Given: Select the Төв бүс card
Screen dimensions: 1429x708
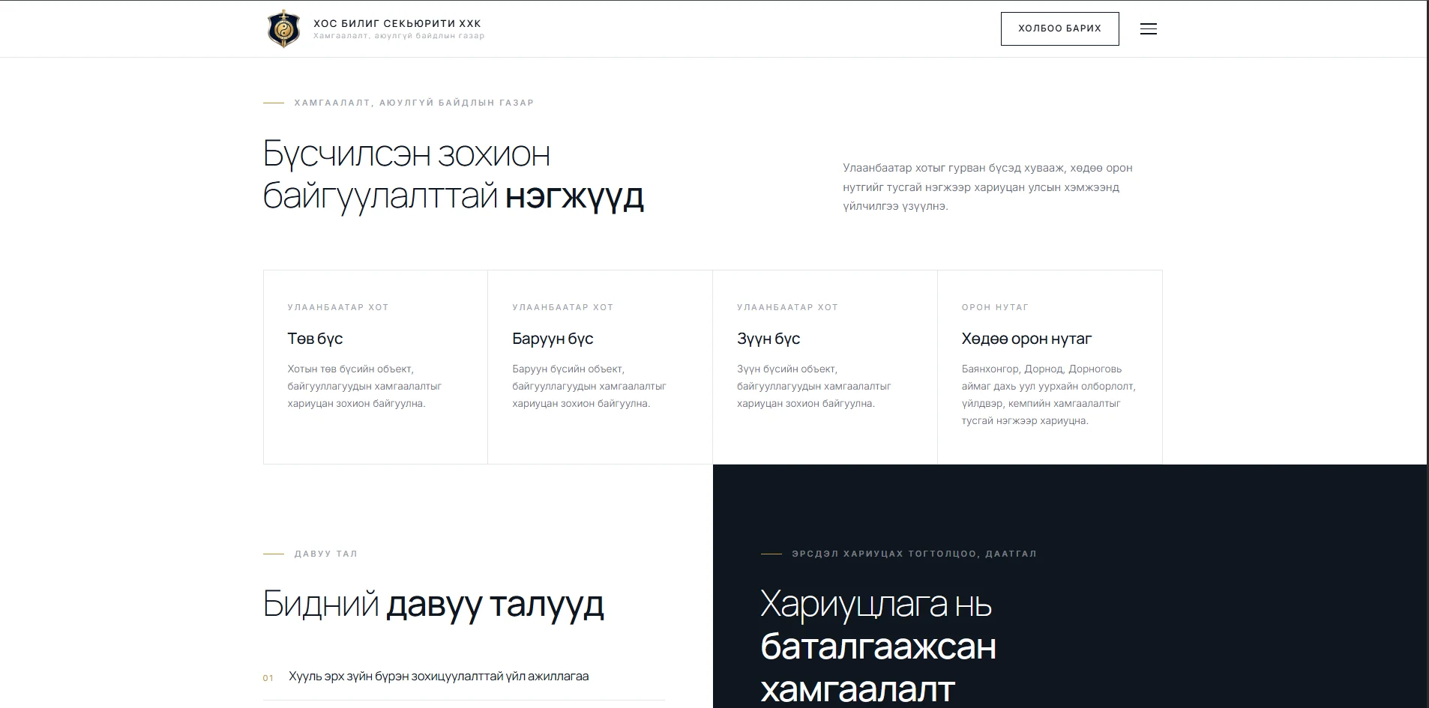Looking at the screenshot, I should pos(376,367).
